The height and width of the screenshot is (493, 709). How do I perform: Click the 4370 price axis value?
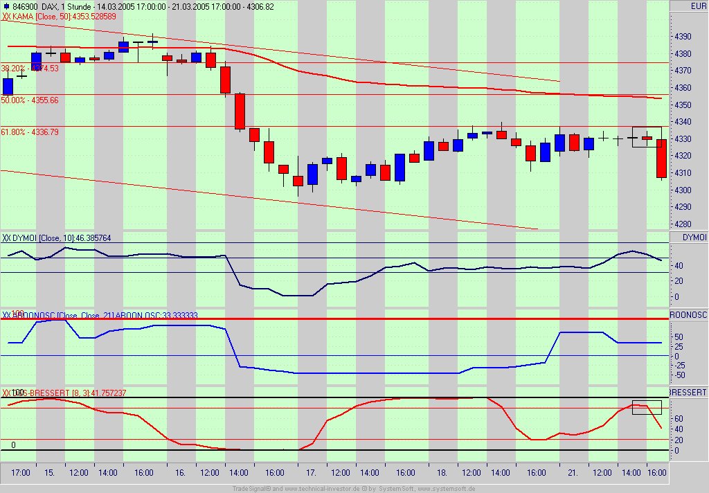[683, 71]
